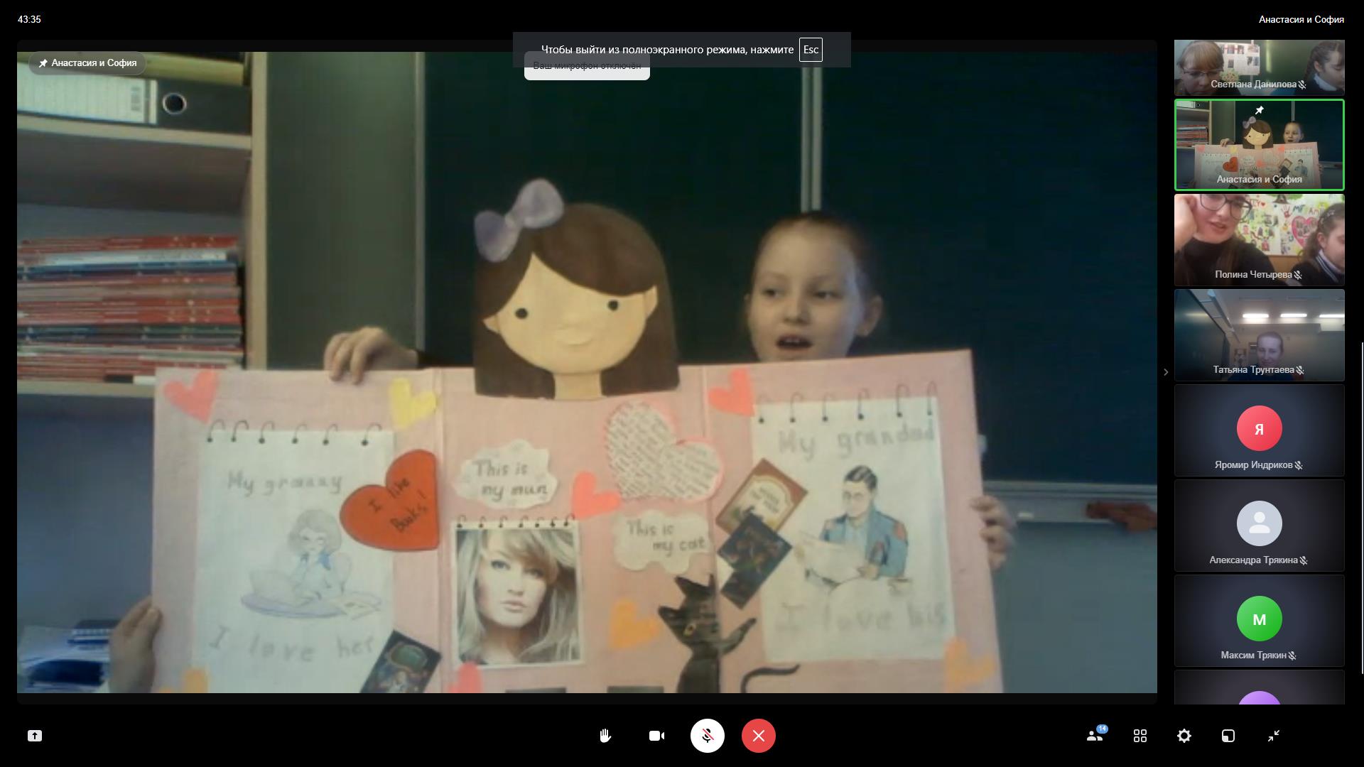Switch to grid tile view icon
The image size is (1364, 767).
click(x=1140, y=736)
